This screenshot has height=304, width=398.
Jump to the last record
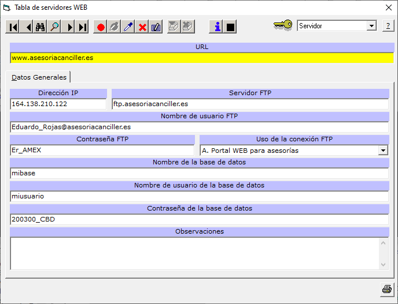83,27
